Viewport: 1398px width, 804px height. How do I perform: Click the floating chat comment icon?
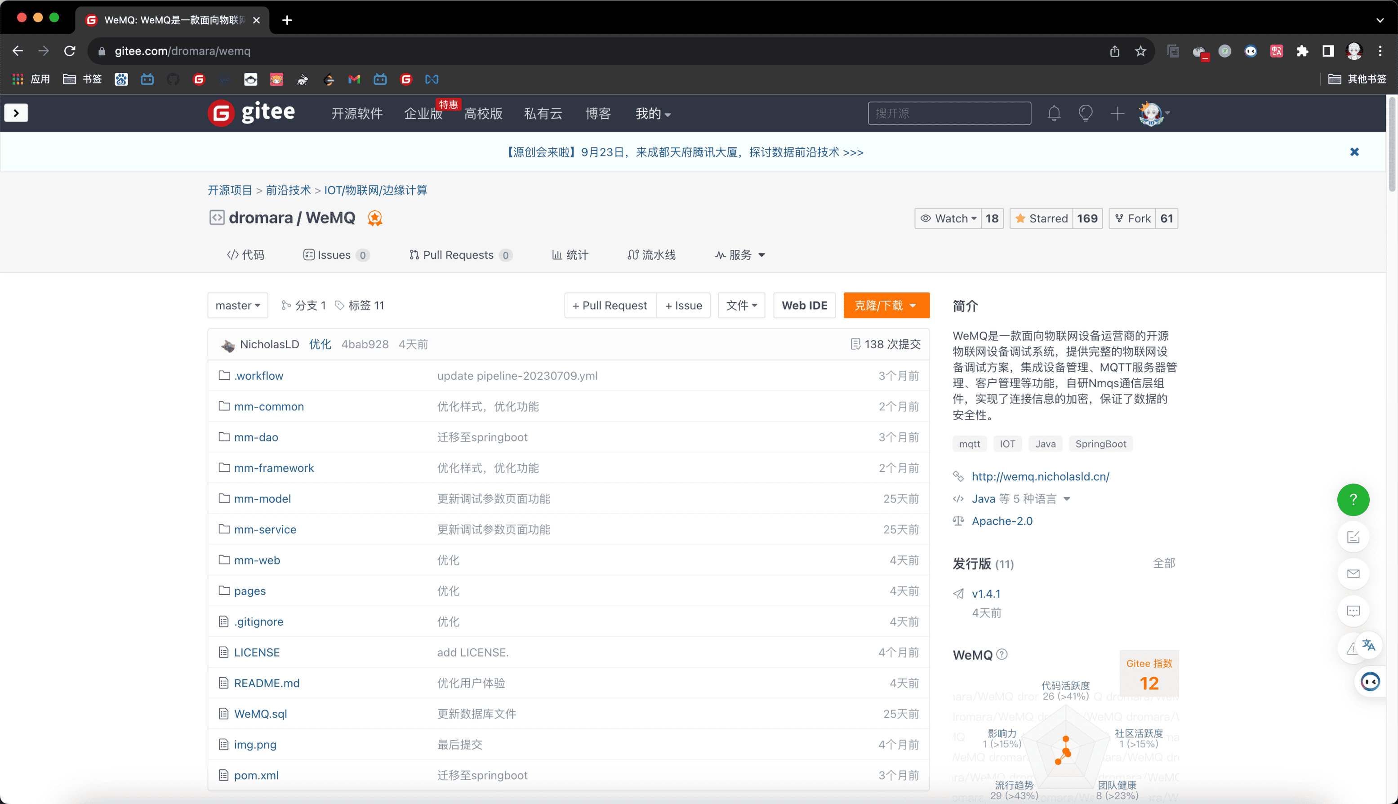[1353, 611]
